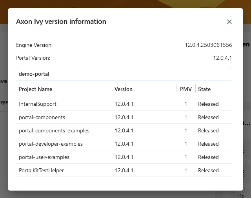The height and width of the screenshot is (198, 251).
Task: Click engine version value 12.0.4.2503061556
Action: click(x=208, y=45)
